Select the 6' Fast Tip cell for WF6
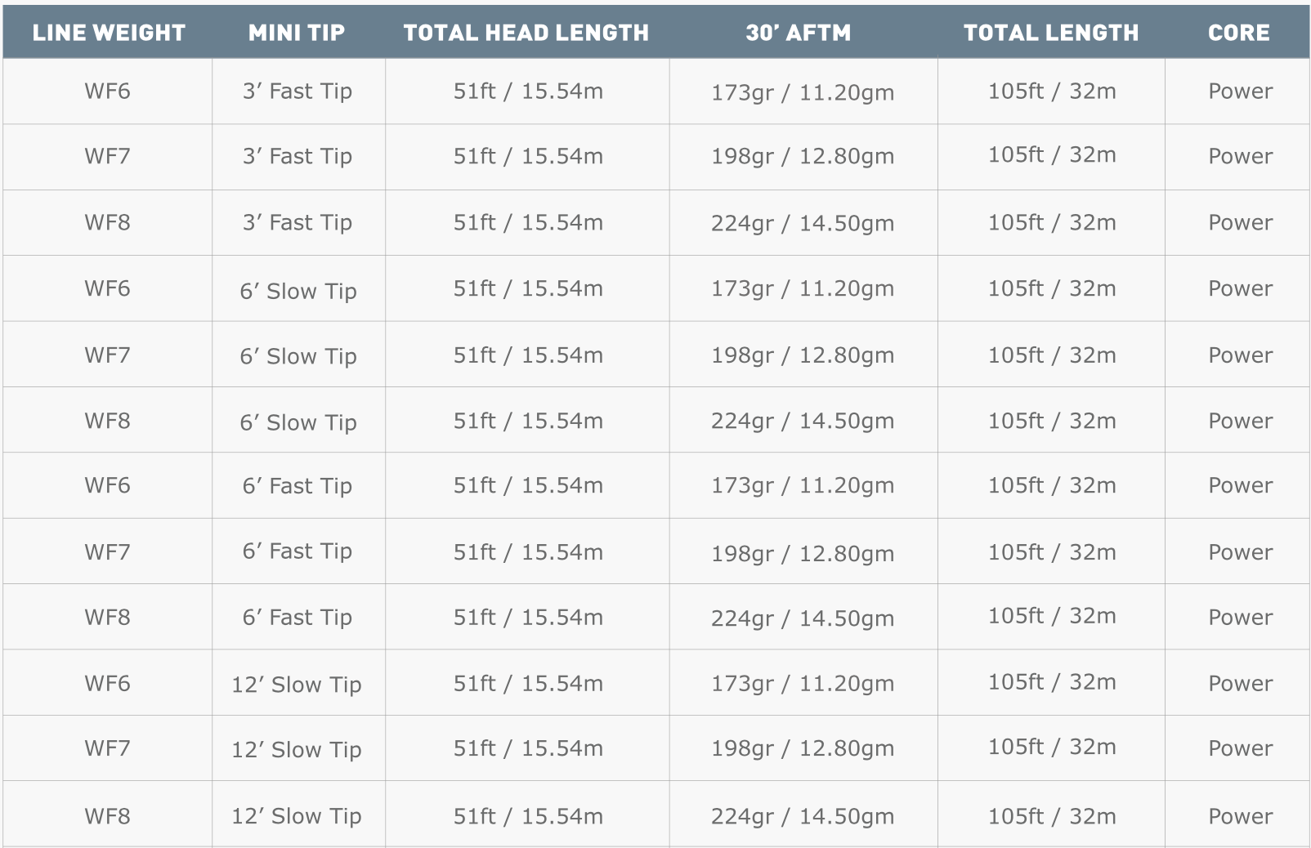This screenshot has height=848, width=1311. (298, 486)
